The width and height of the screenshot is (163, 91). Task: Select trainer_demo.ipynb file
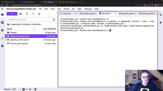(31, 43)
